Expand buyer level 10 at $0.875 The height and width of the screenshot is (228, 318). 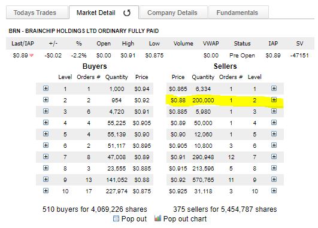(x=46, y=191)
